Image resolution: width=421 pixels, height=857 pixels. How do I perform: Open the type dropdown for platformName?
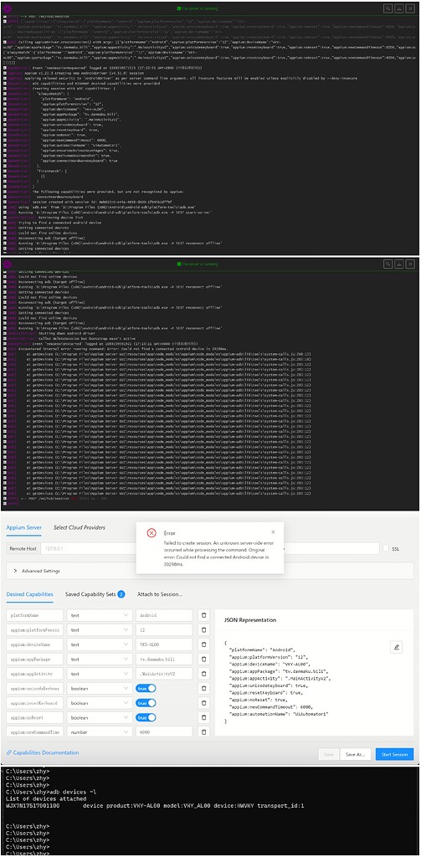(x=100, y=615)
